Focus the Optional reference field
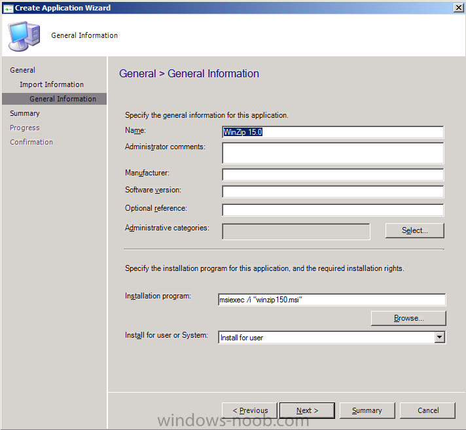The height and width of the screenshot is (430, 466). coord(333,210)
